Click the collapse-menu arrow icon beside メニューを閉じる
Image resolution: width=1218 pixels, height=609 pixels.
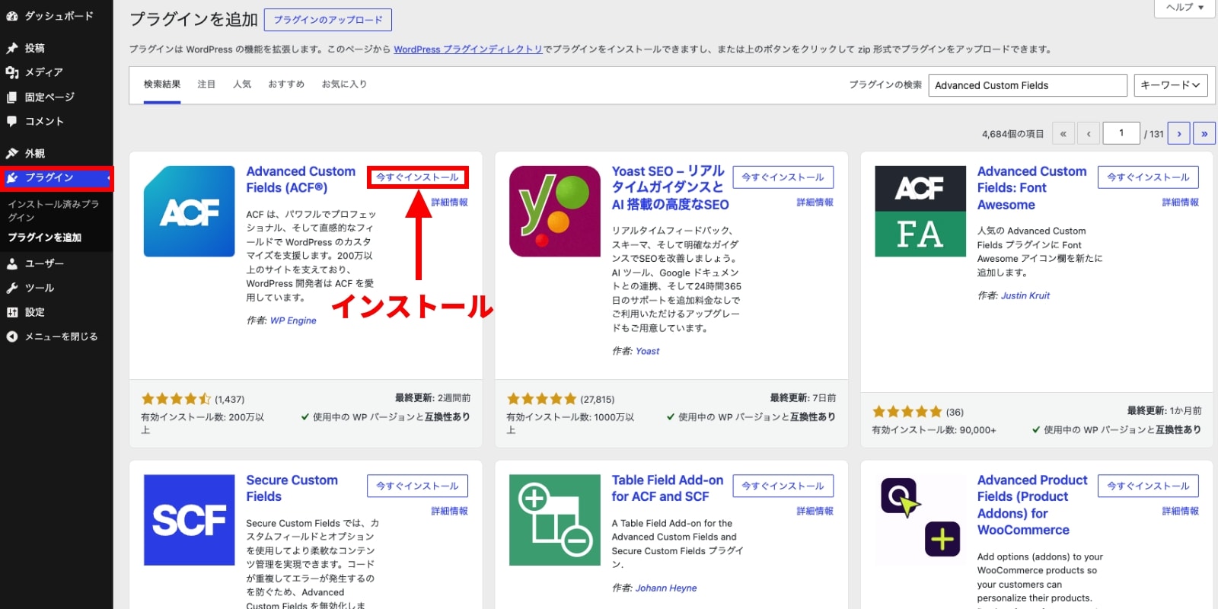[12, 336]
